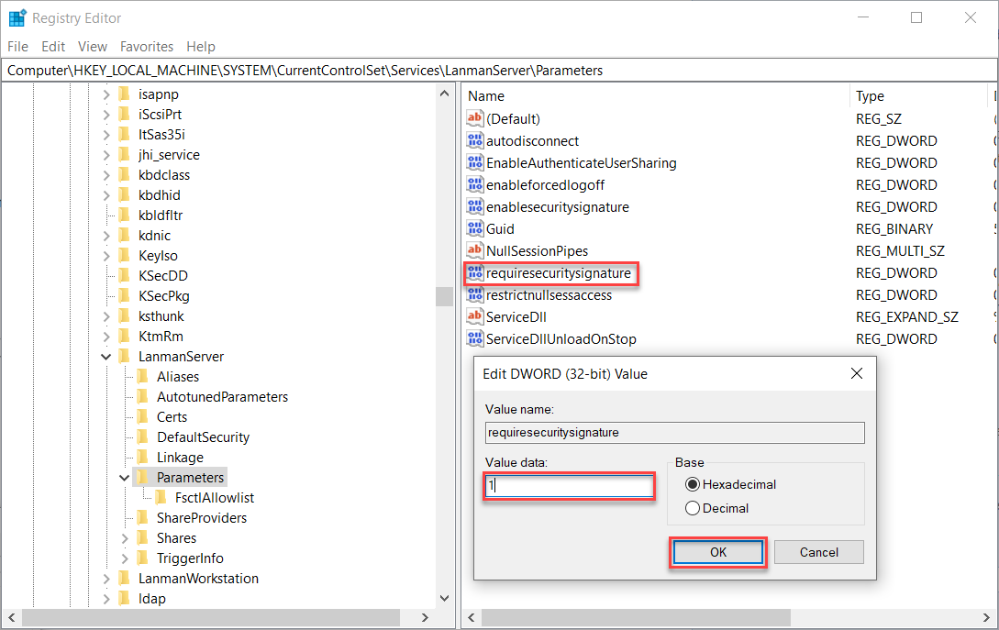The height and width of the screenshot is (630, 999).
Task: Click the DWORD icon next to enablesecuritysignature
Action: click(475, 206)
